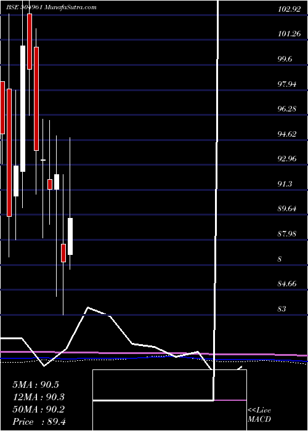This screenshot has height=431, width=308.
Task: Click the <<Live MACD label
Action: [259, 415]
